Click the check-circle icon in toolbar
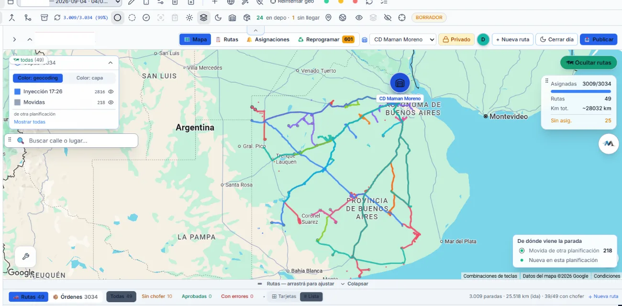The image size is (622, 306). click(146, 18)
